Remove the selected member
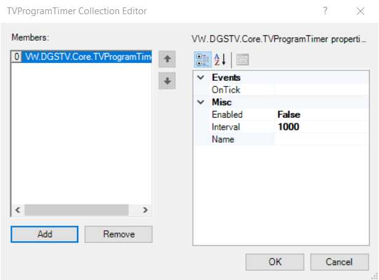Screen dimensions: 379x280 pyautogui.click(x=118, y=234)
